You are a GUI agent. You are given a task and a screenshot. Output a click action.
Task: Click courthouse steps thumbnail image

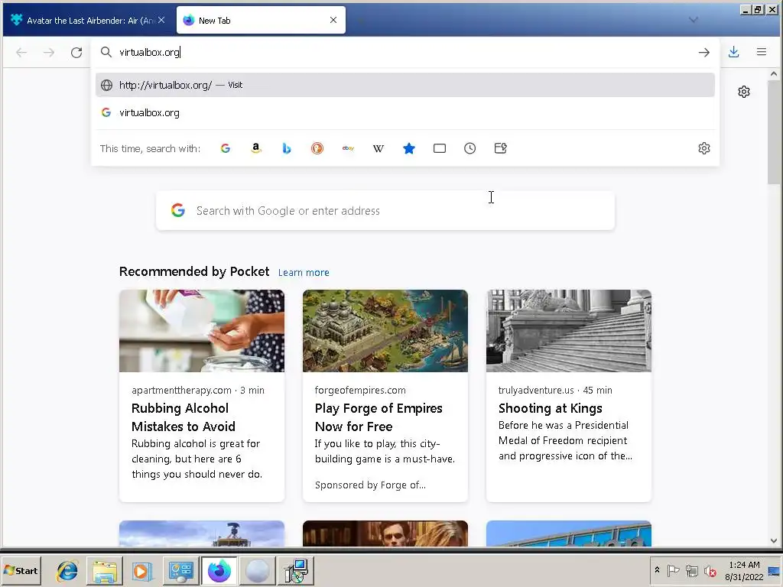point(569,331)
